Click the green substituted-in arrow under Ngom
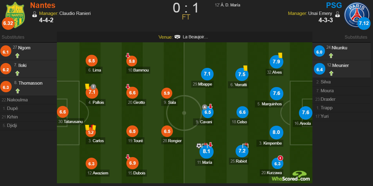This screenshot has width=373, height=186. (x=17, y=56)
